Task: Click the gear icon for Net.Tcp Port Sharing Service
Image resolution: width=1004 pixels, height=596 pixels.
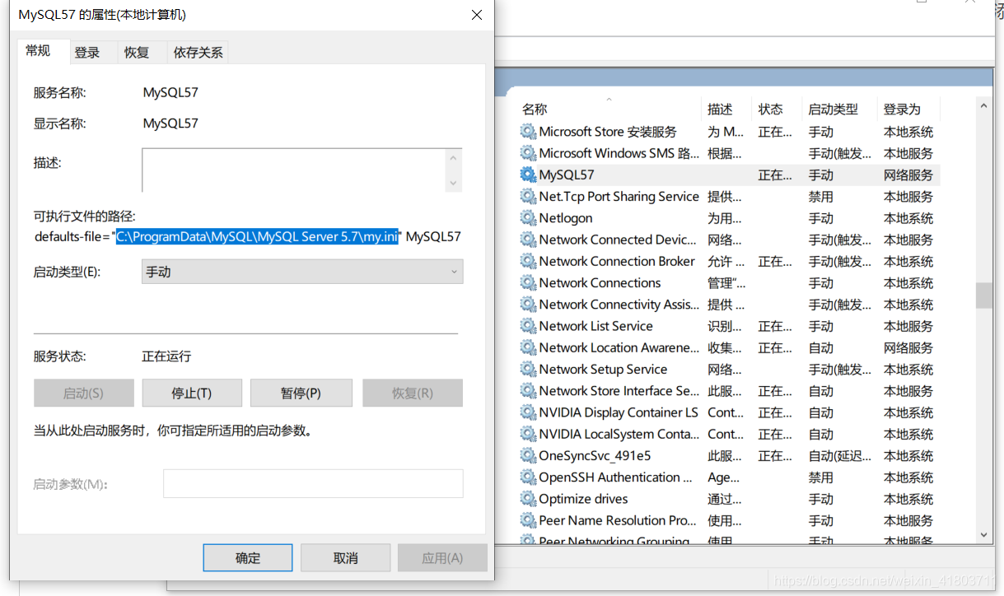Action: pos(528,196)
